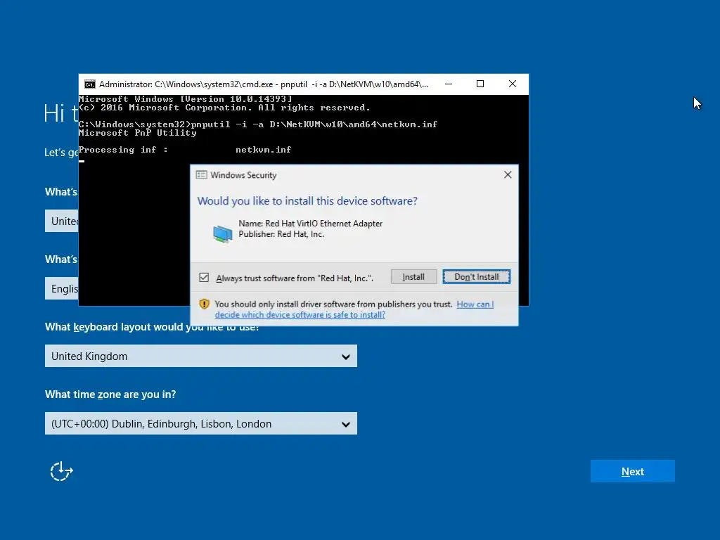Click the 'Processing inf' line in cmd
The width and height of the screenshot is (720, 540).
point(185,150)
